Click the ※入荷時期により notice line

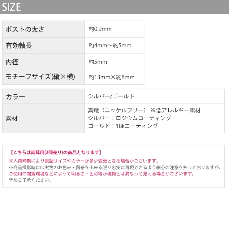(x=84, y=161)
